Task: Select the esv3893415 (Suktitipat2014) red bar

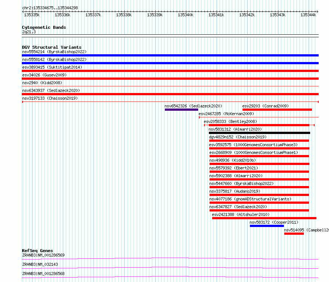Action: click(170, 71)
